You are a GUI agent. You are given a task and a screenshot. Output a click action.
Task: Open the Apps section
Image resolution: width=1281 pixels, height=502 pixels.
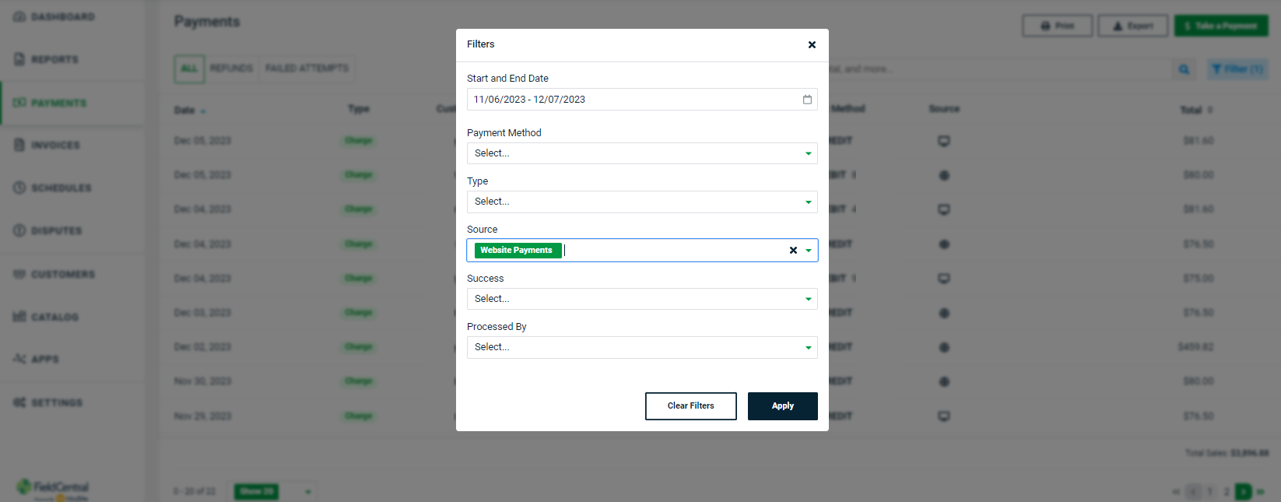(x=47, y=359)
